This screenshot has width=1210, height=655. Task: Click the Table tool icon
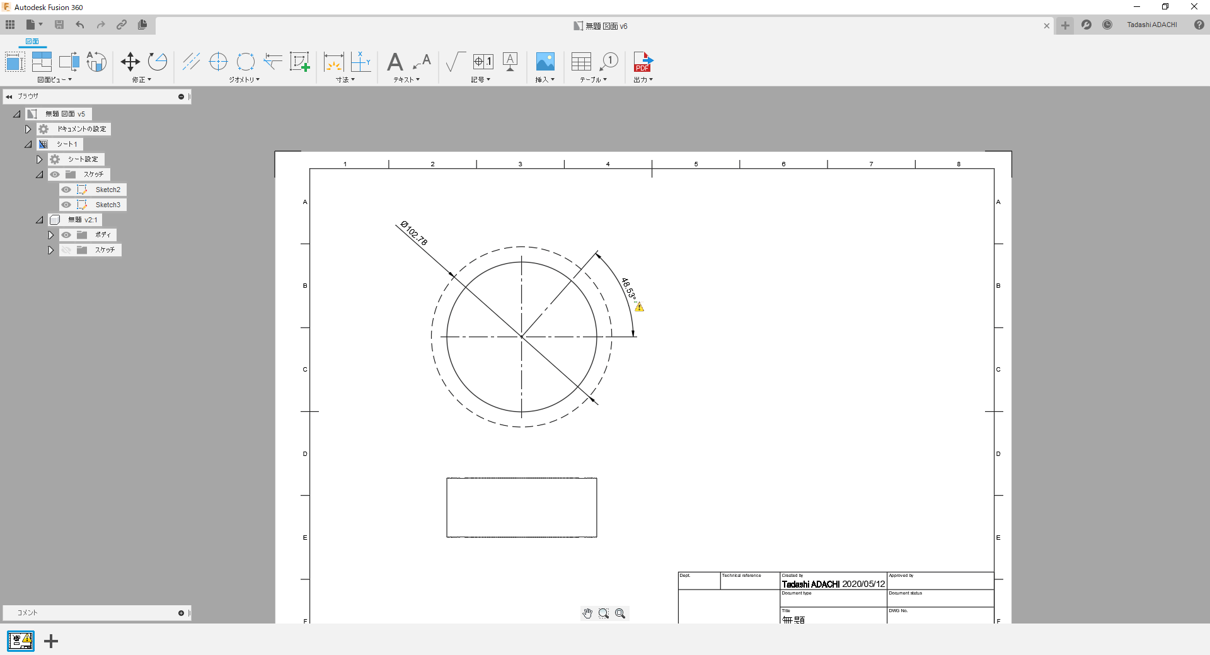coord(581,62)
